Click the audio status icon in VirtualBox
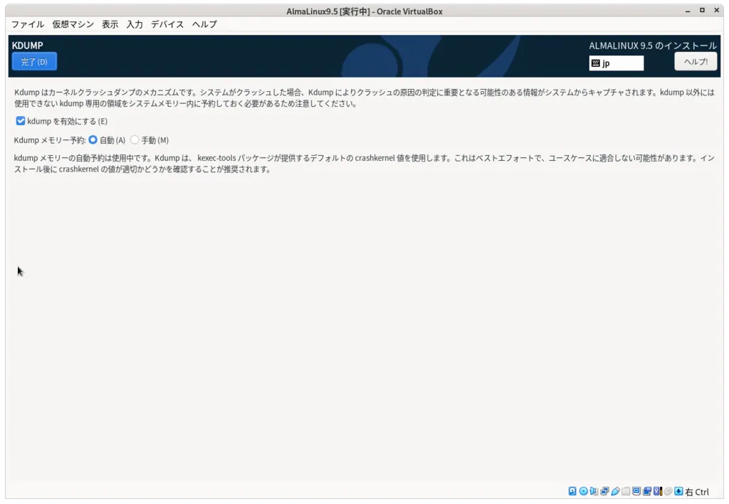 click(594, 491)
